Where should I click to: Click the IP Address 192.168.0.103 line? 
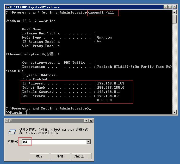(73, 83)
